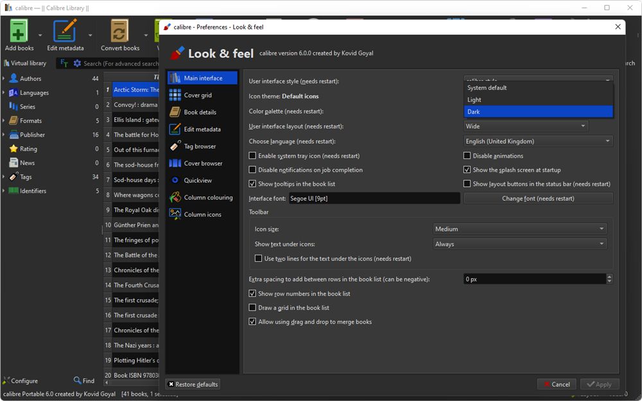
Task: Expand the Authors tree in tag browser
Action: 4,79
